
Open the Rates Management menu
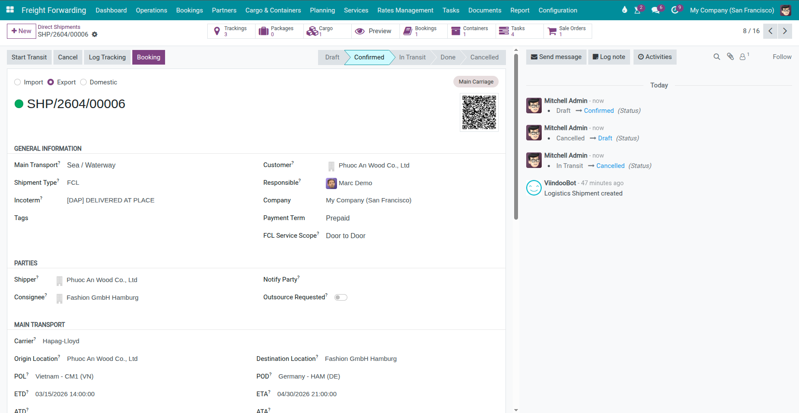pyautogui.click(x=405, y=10)
